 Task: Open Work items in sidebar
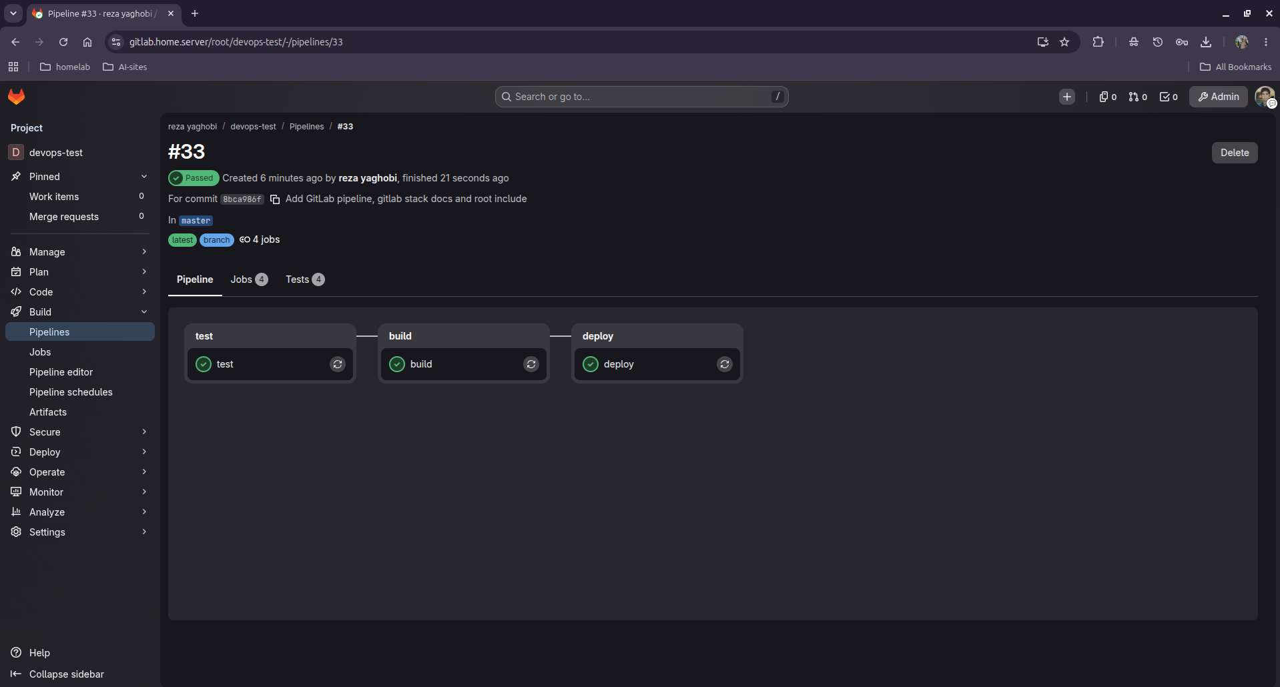click(x=80, y=197)
